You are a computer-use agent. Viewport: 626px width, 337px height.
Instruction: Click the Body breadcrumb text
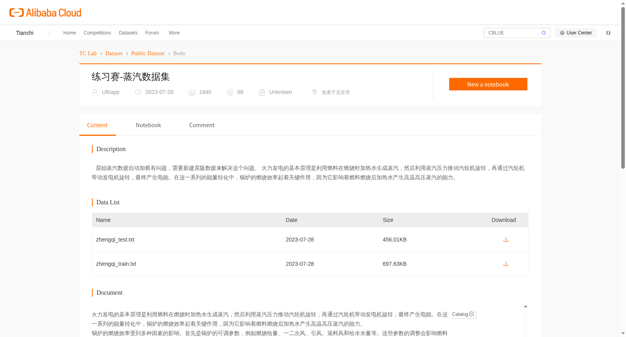tap(179, 53)
